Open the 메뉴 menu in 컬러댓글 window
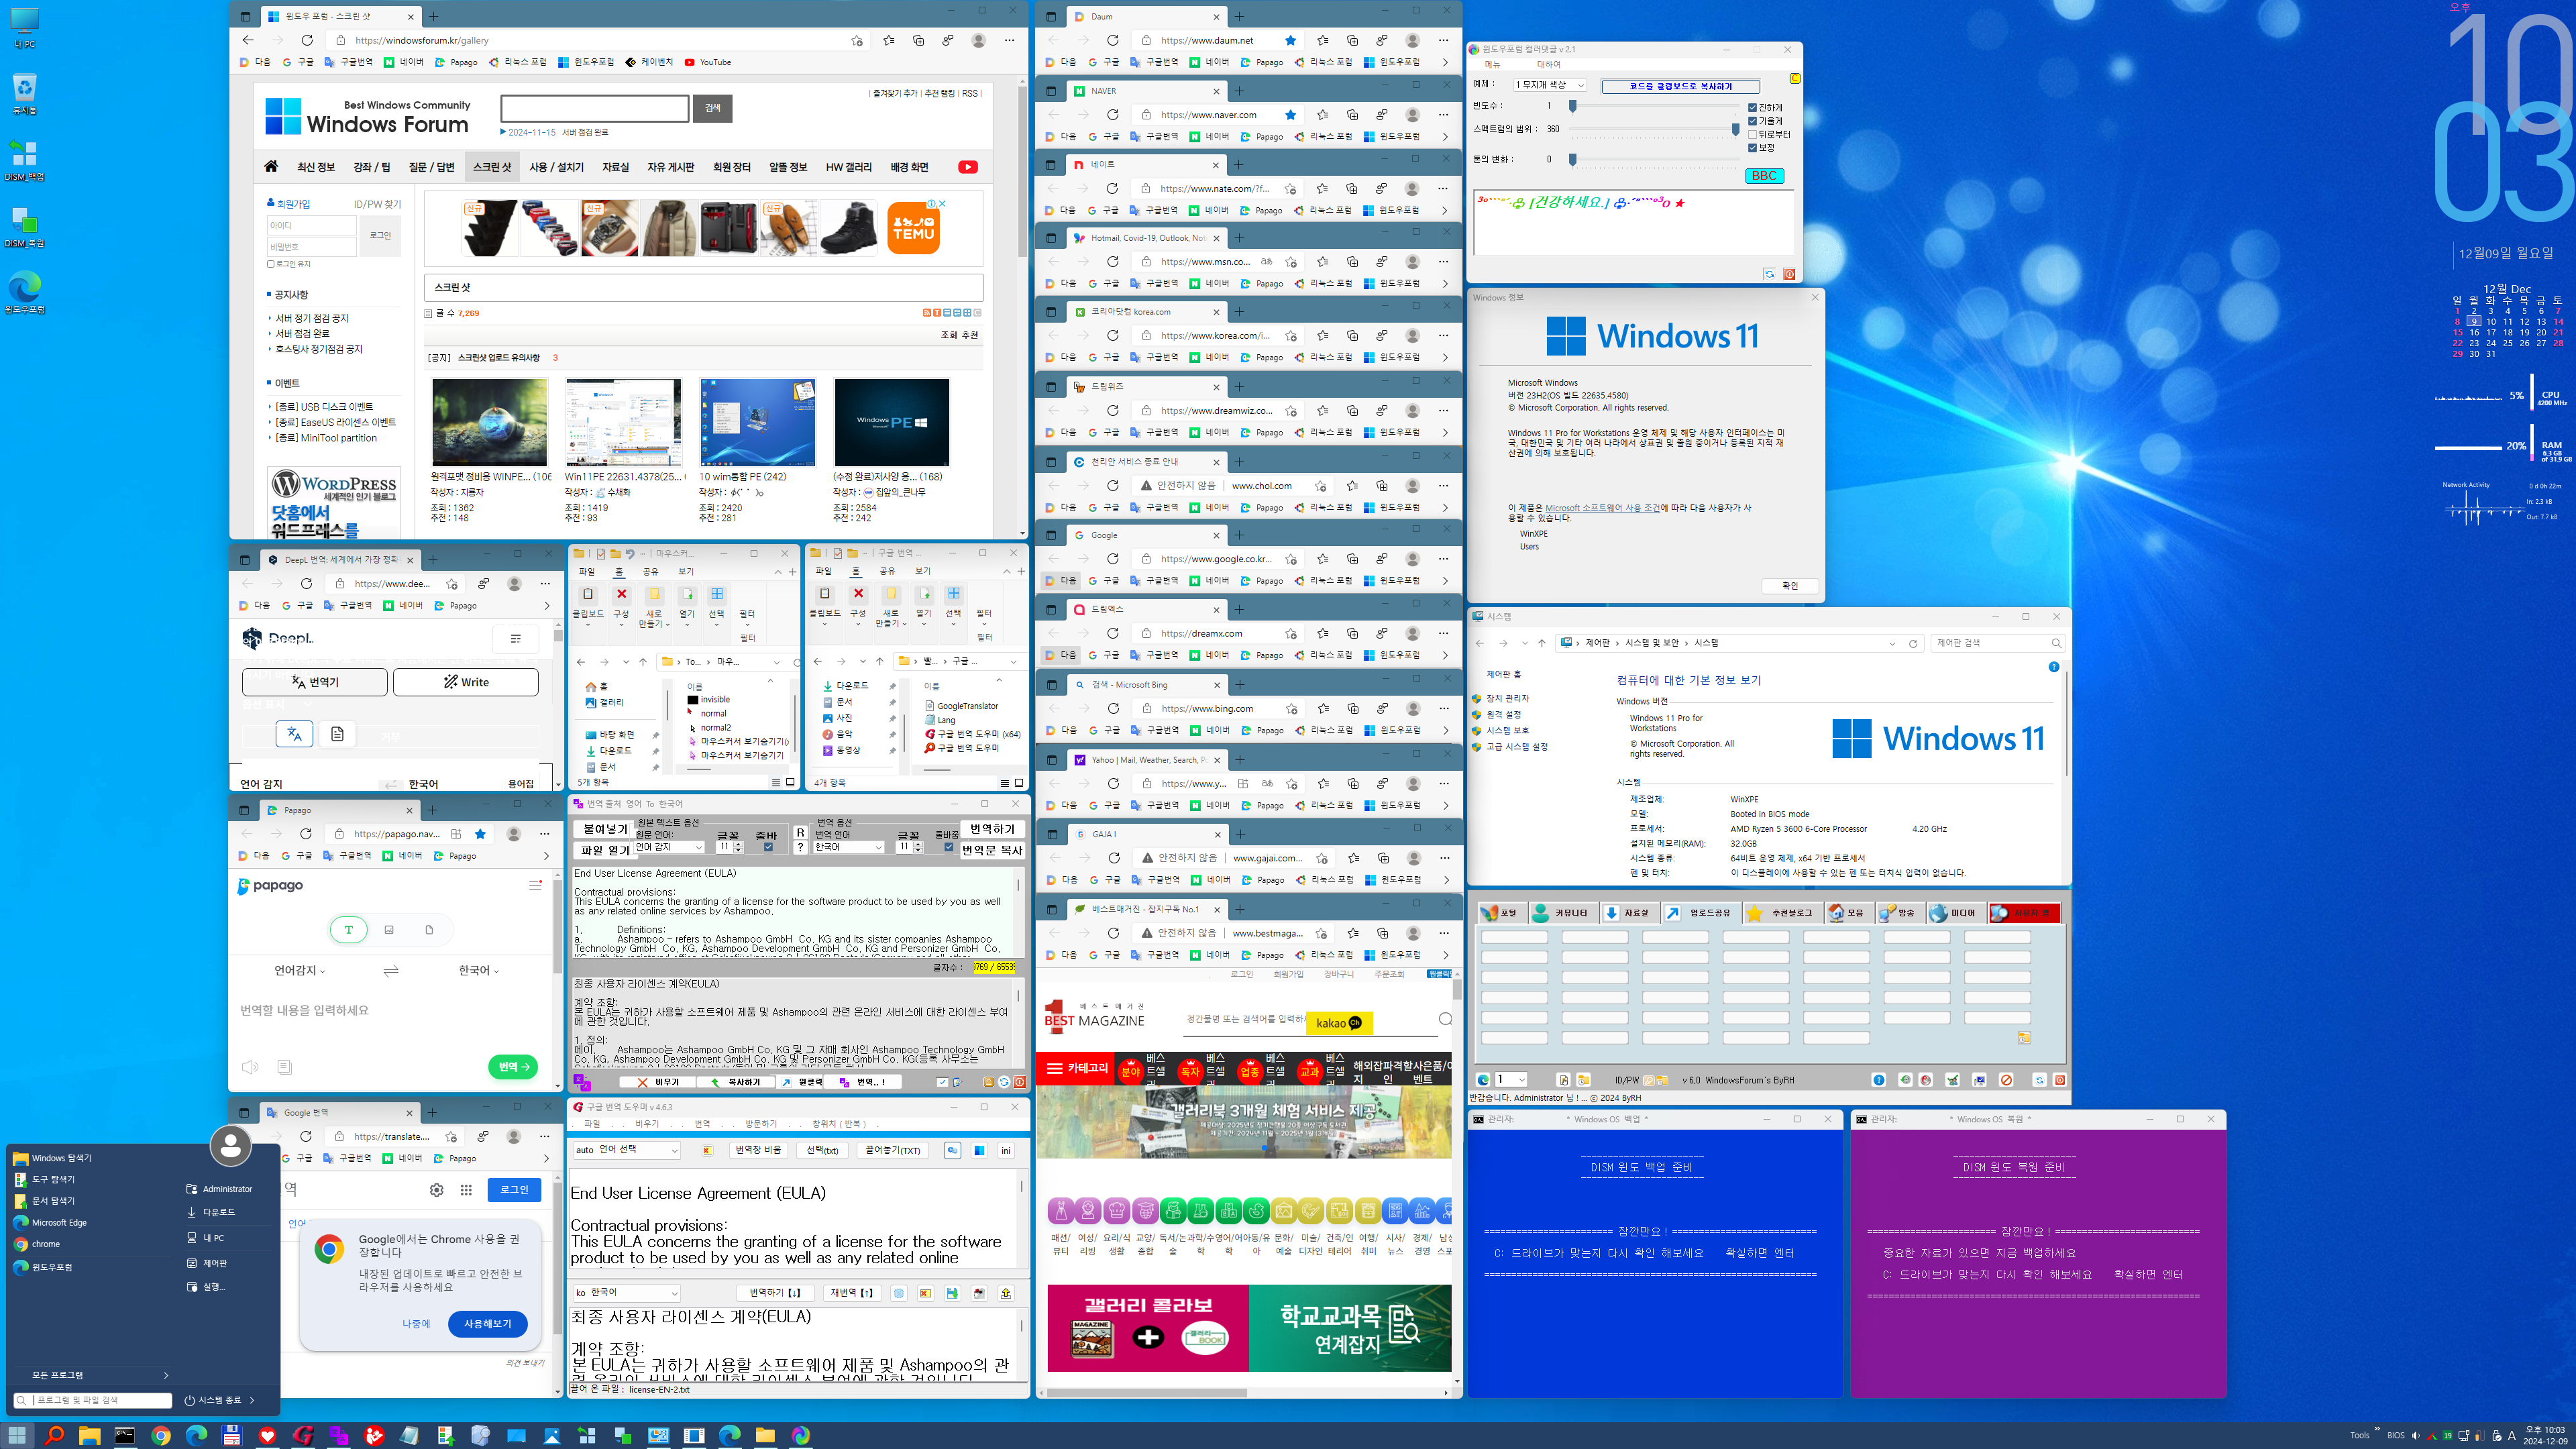This screenshot has height=1449, width=2576. (1492, 64)
